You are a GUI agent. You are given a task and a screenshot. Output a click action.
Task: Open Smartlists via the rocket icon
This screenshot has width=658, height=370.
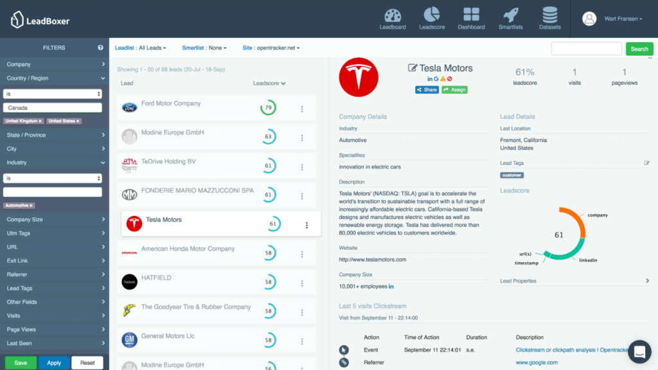click(510, 17)
